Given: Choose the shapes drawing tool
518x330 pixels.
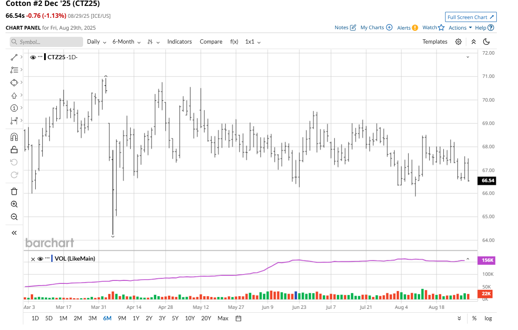Looking at the screenshot, I should pos(14,82).
